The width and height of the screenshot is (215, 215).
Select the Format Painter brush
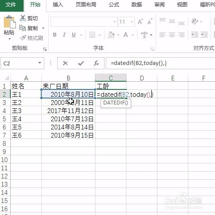(23, 38)
